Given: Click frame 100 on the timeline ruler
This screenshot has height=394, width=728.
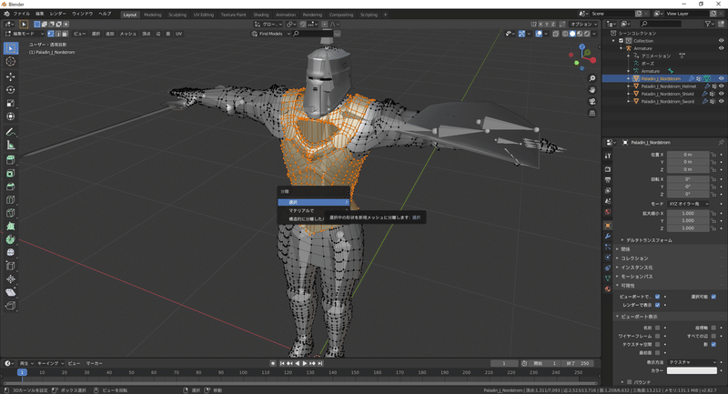Looking at the screenshot, I should click(x=243, y=372).
